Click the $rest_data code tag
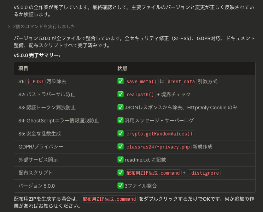 tap(181, 81)
